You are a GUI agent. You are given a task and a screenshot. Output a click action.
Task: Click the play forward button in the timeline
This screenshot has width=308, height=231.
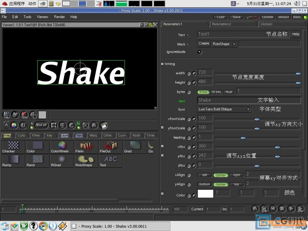pos(291,208)
